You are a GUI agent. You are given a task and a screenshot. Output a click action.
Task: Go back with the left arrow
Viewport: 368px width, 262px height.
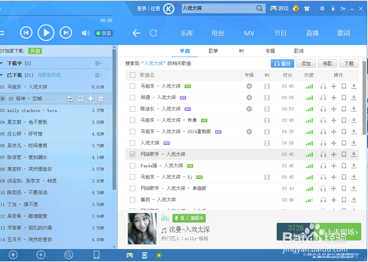coord(136,33)
